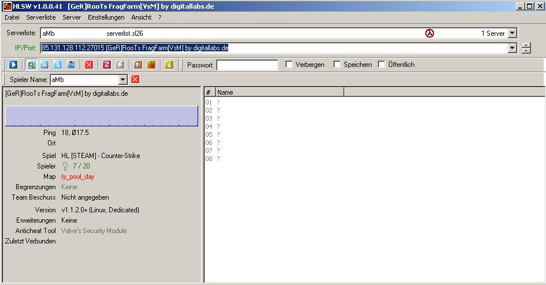Expand the Spieler Name dropdown

click(x=122, y=80)
